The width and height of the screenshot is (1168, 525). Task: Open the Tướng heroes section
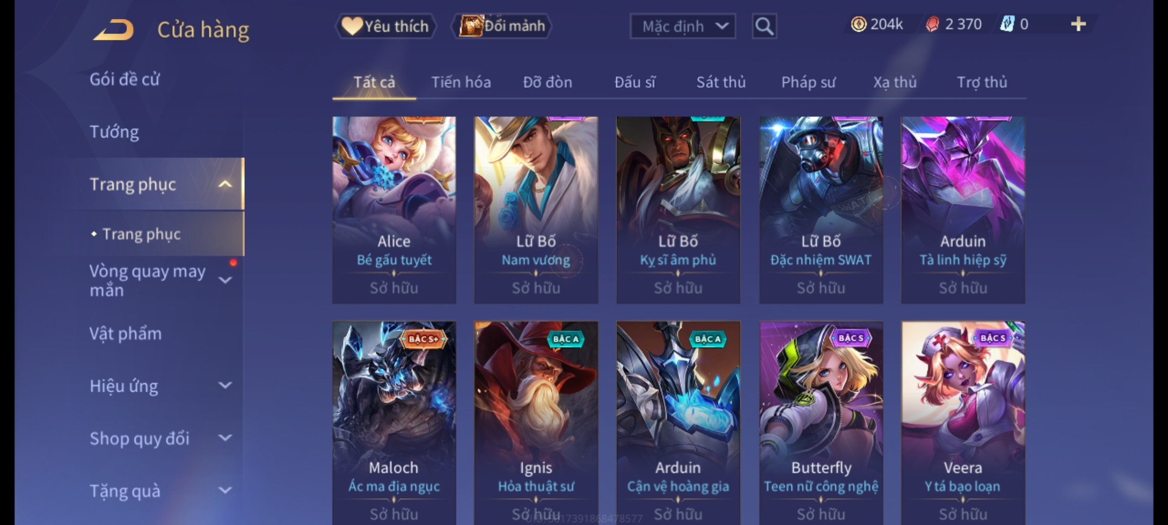point(114,132)
